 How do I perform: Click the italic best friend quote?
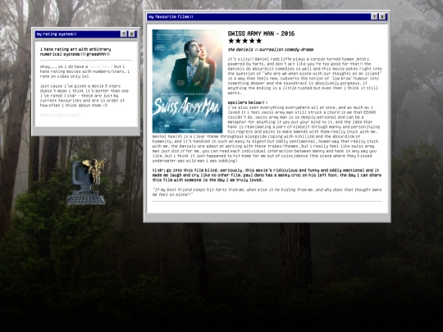click(267, 192)
